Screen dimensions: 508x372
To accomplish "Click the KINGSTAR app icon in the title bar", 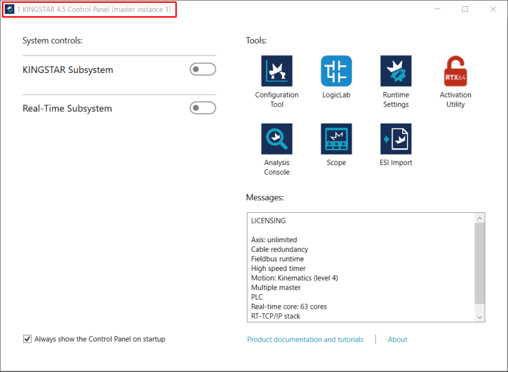I will [10, 10].
